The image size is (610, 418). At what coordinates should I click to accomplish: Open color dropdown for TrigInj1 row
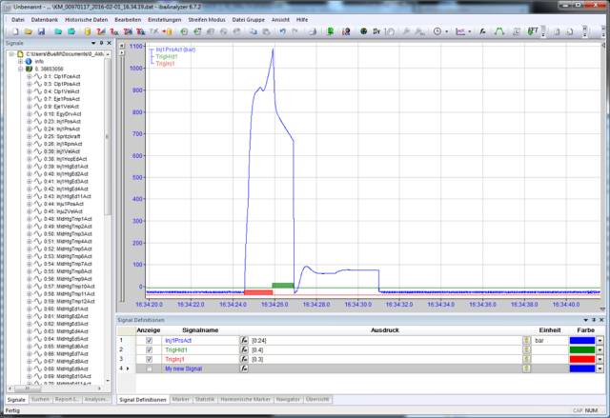600,359
